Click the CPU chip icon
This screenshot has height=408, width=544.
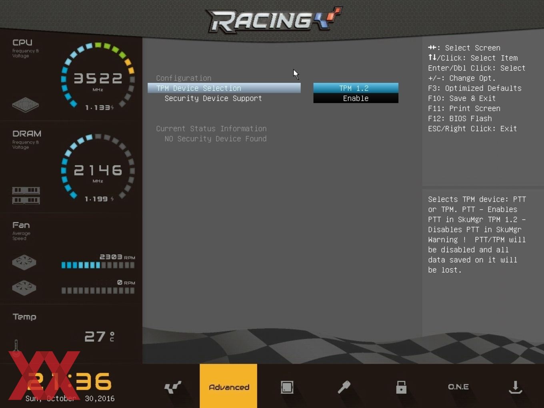coord(25,105)
